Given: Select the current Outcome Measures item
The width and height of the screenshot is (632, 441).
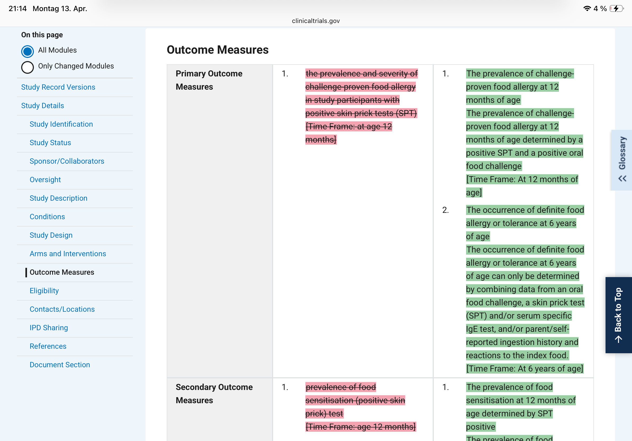Looking at the screenshot, I should pos(62,272).
